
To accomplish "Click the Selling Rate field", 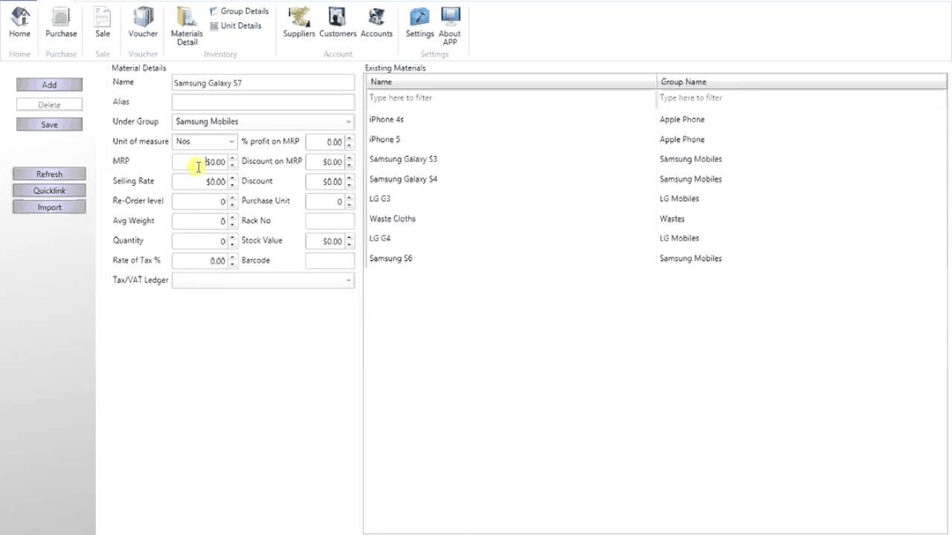I will tap(199, 181).
